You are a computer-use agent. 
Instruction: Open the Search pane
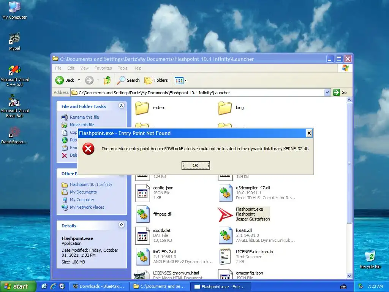click(x=128, y=80)
